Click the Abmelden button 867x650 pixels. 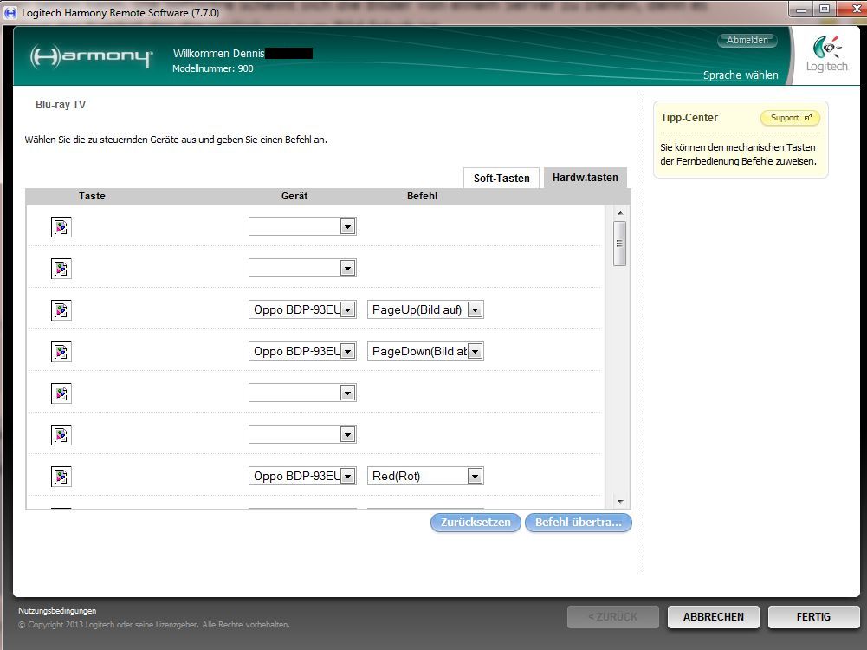[747, 40]
